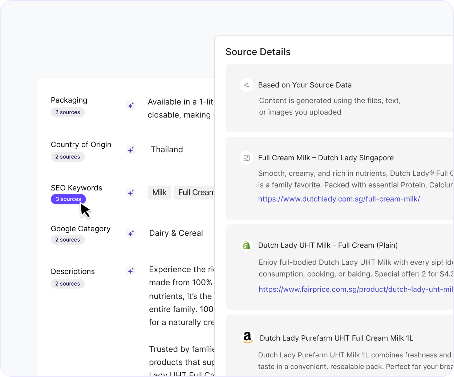Click the AI sparkle icon beside SEO Keywords
The height and width of the screenshot is (377, 454).
[131, 192]
